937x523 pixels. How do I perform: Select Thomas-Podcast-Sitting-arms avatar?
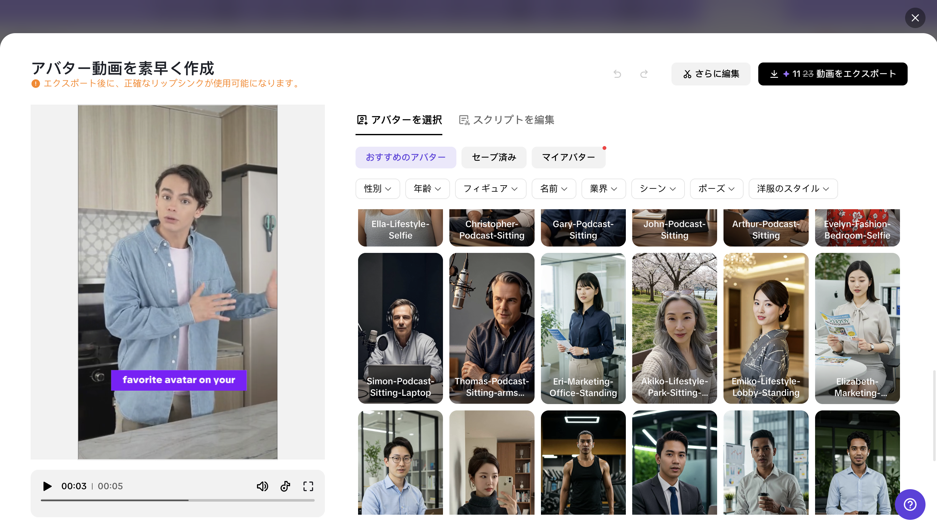(x=492, y=328)
